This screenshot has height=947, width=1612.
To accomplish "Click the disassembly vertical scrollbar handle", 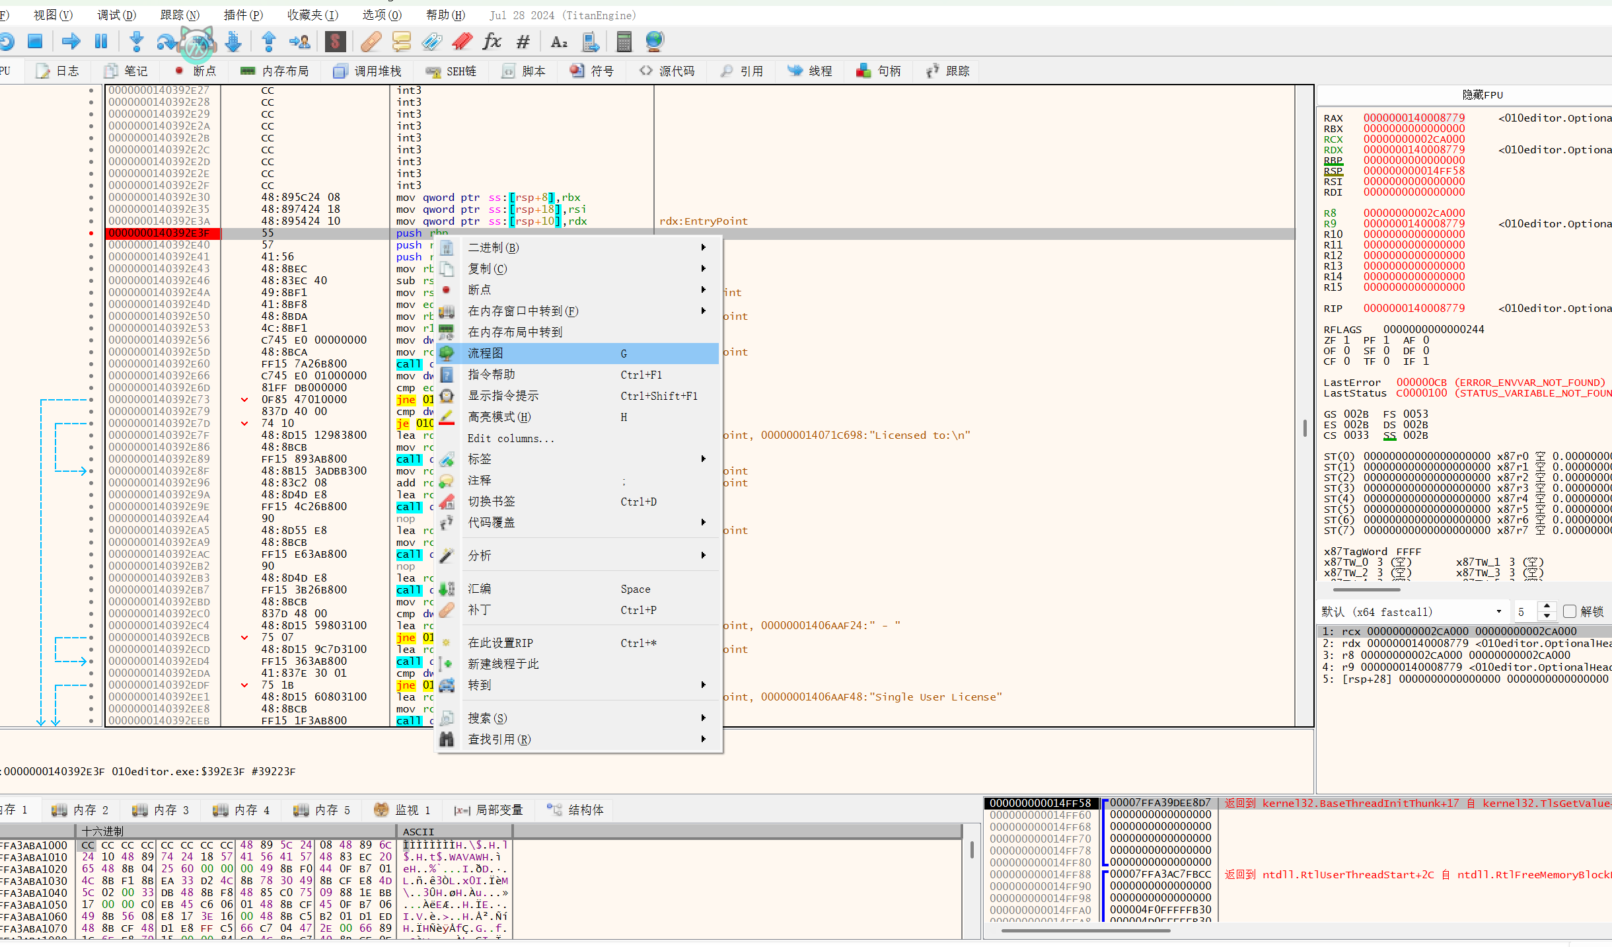I will pos(1305,428).
